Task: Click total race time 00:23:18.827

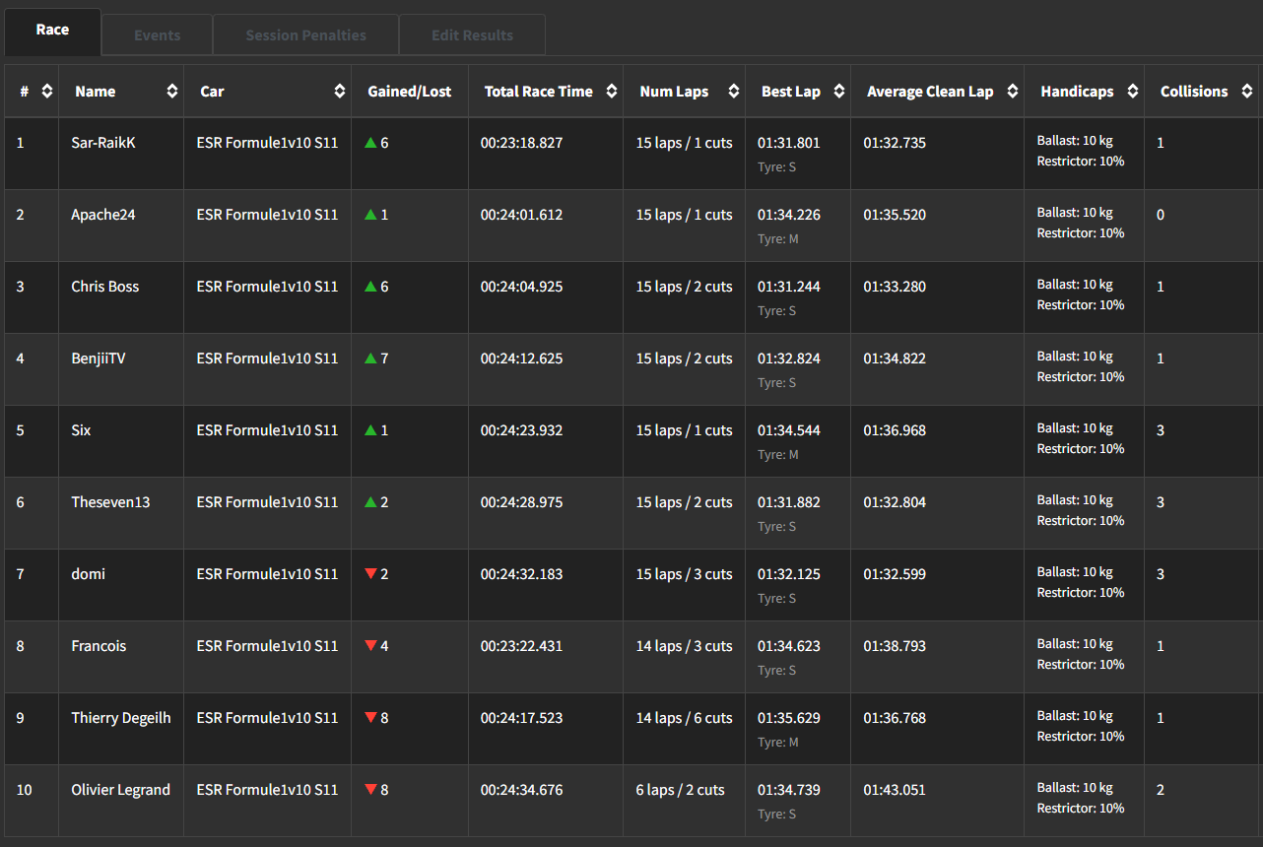Action: [522, 143]
